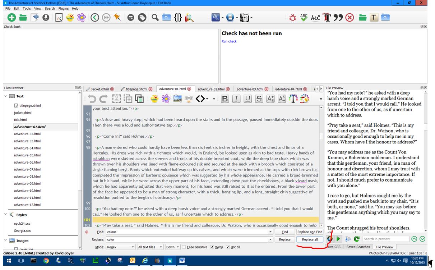This screenshot has height=270, width=435.
Task: Click the Beautify flower icon in main toolbar
Action: [82, 17]
